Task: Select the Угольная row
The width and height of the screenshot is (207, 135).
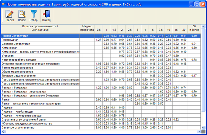Action: point(101,56)
